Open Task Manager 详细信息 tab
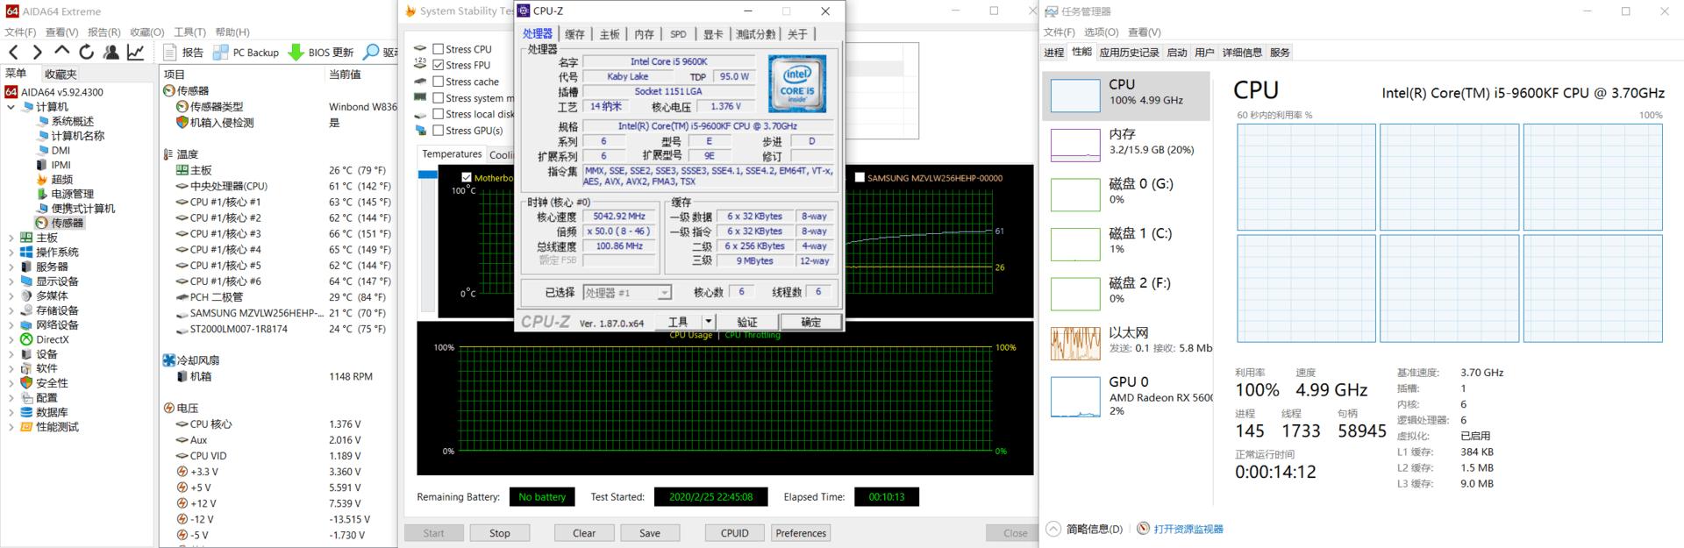Viewport: 1684px width, 548px height. click(x=1242, y=53)
